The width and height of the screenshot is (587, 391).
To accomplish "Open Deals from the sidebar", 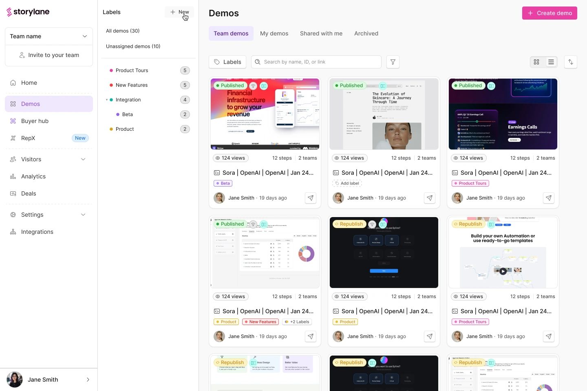I will 49,193.
